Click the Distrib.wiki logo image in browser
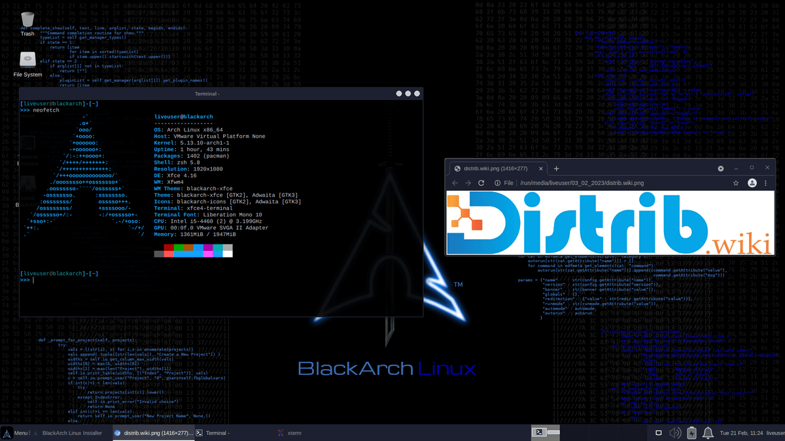Image resolution: width=785 pixels, height=441 pixels. tap(610, 224)
